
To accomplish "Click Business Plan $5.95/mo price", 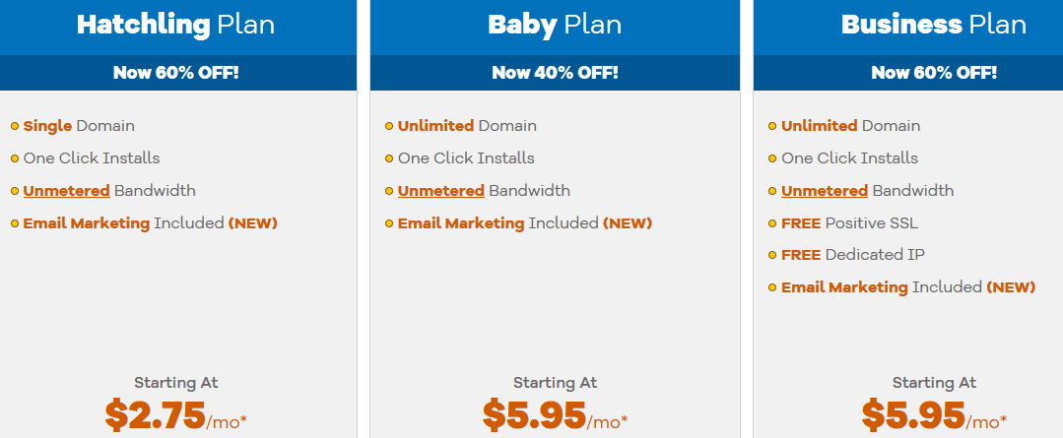I will [934, 415].
